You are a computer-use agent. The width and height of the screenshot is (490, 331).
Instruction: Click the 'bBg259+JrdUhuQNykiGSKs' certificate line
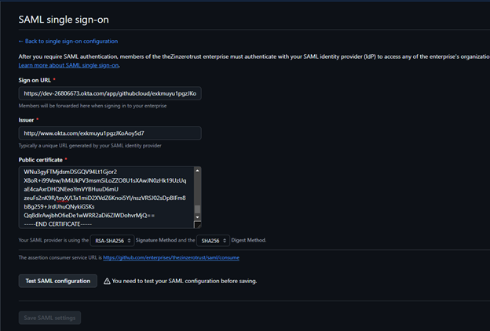(x=59, y=207)
